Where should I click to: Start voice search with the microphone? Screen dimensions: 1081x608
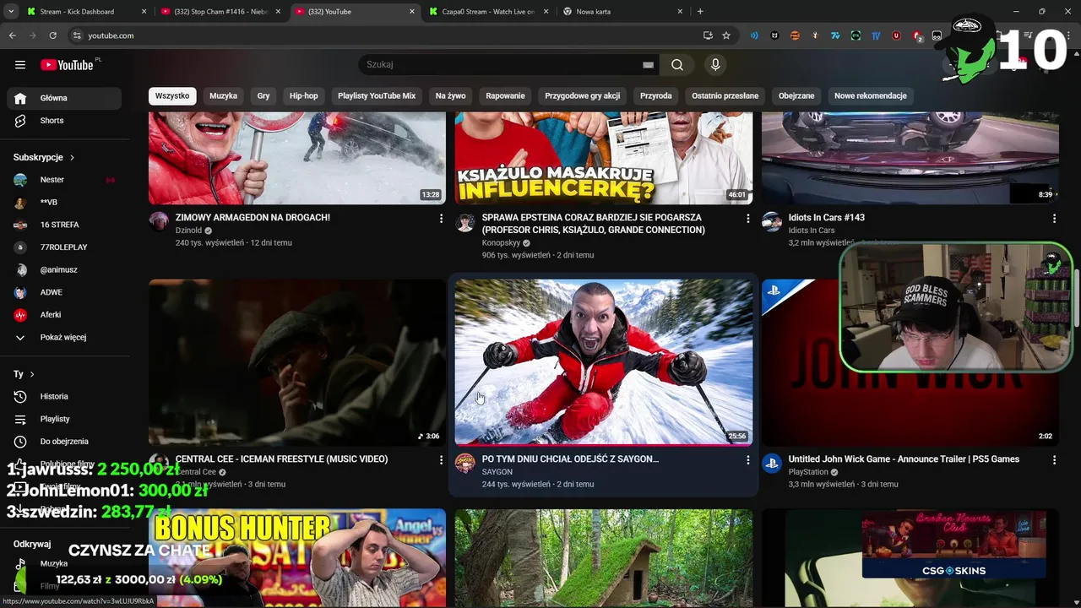point(715,65)
